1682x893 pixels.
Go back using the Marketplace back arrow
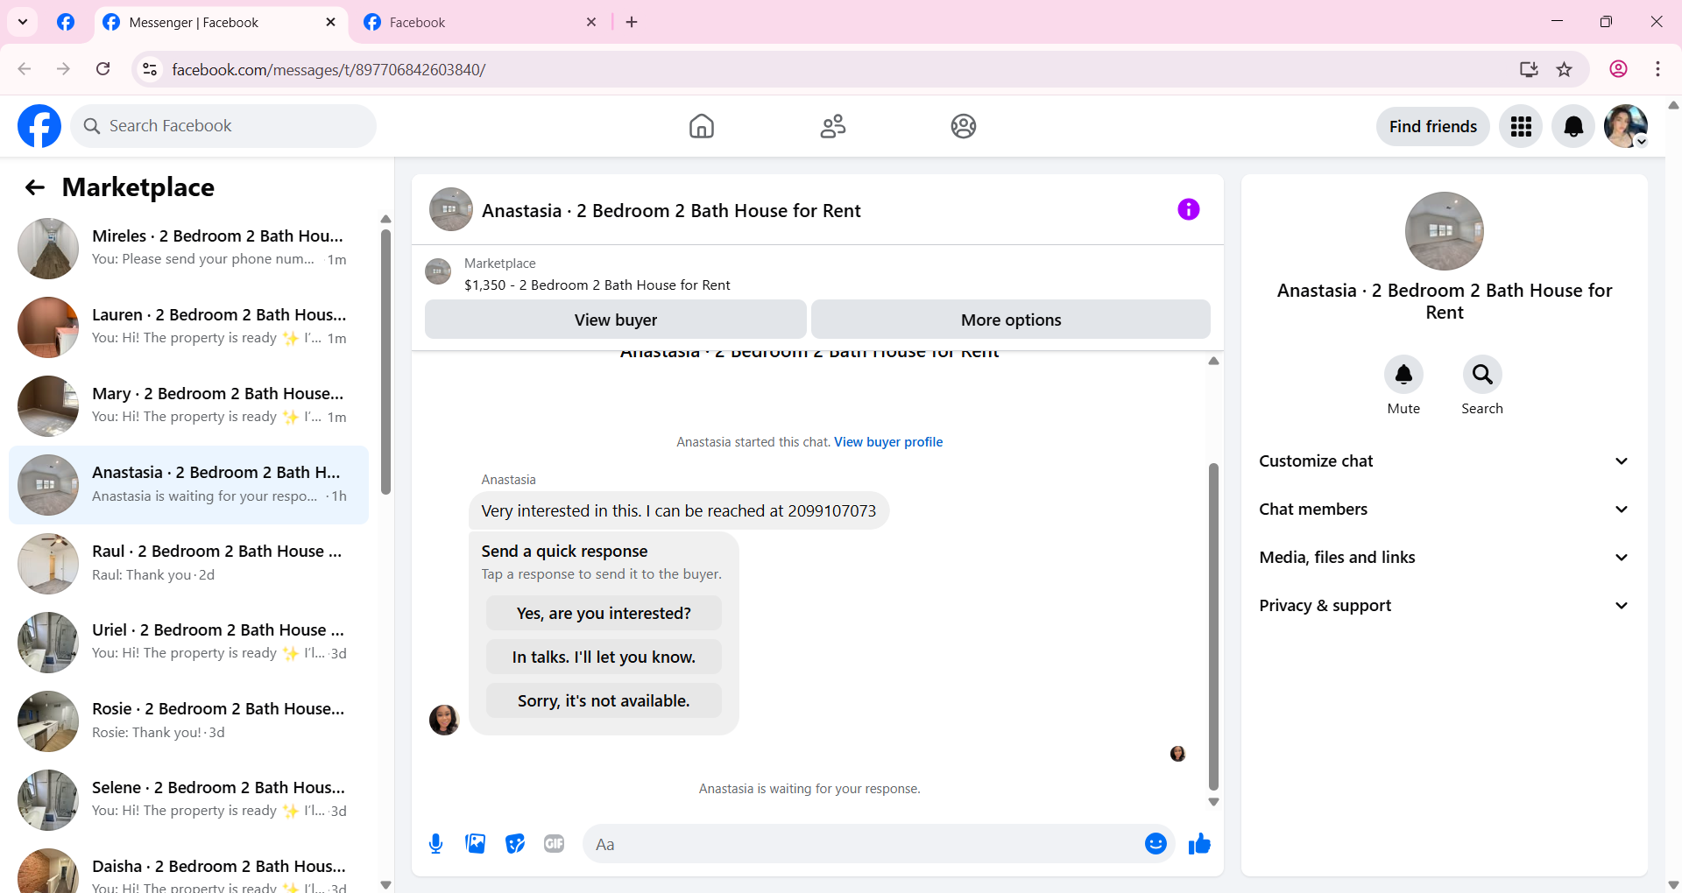click(x=35, y=187)
